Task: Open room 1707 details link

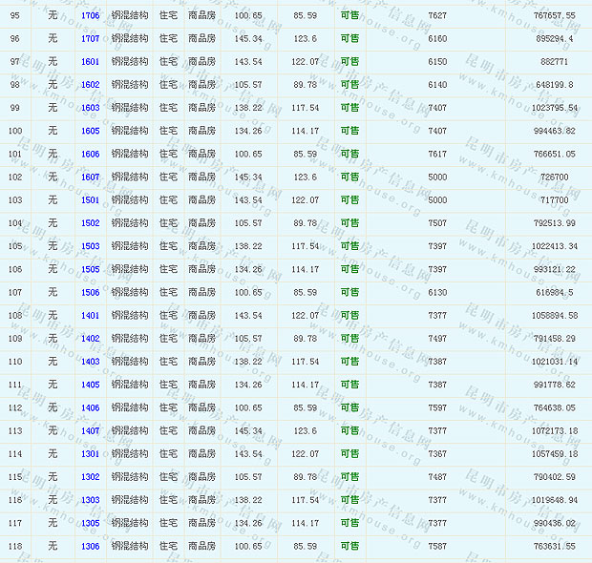Action: (90, 38)
